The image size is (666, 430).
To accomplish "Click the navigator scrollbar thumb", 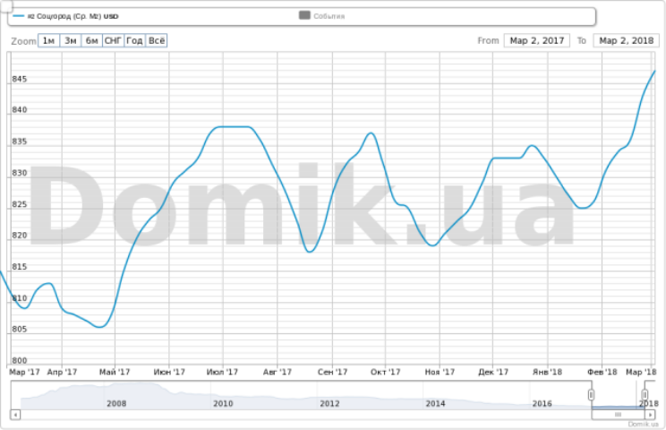I will 619,415.
